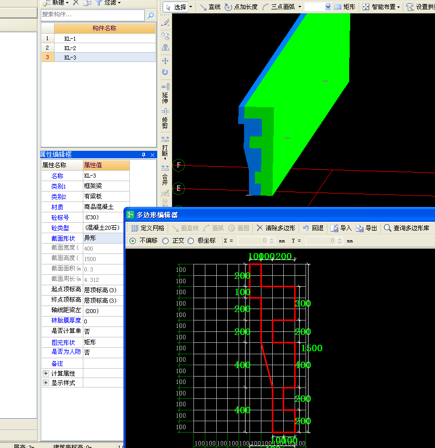Click the Y coordinate input field
The image size is (435, 448).
(x=321, y=241)
